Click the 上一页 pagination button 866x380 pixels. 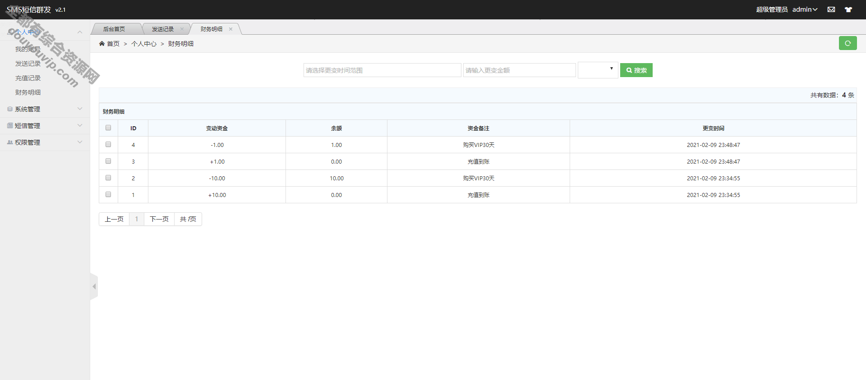click(114, 219)
